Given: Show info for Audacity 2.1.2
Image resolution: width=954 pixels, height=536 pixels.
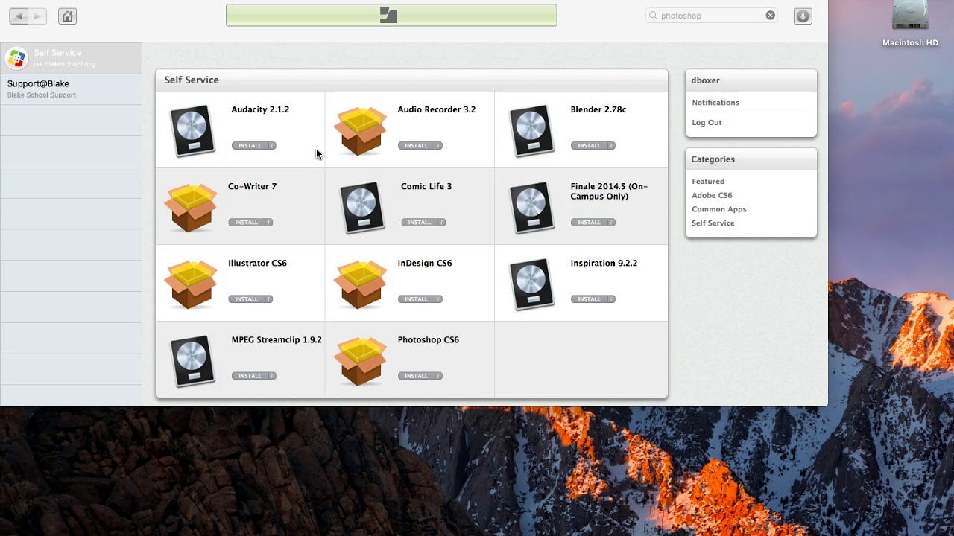Looking at the screenshot, I should pos(272,146).
